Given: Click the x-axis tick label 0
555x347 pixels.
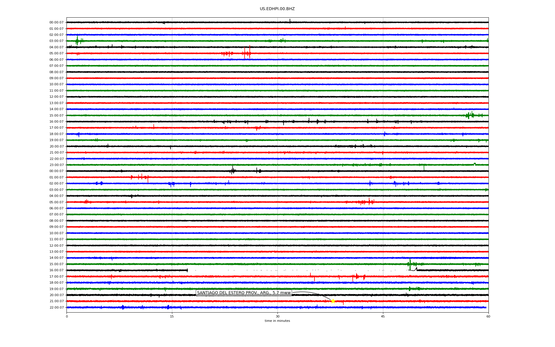Looking at the screenshot, I should tap(67, 316).
